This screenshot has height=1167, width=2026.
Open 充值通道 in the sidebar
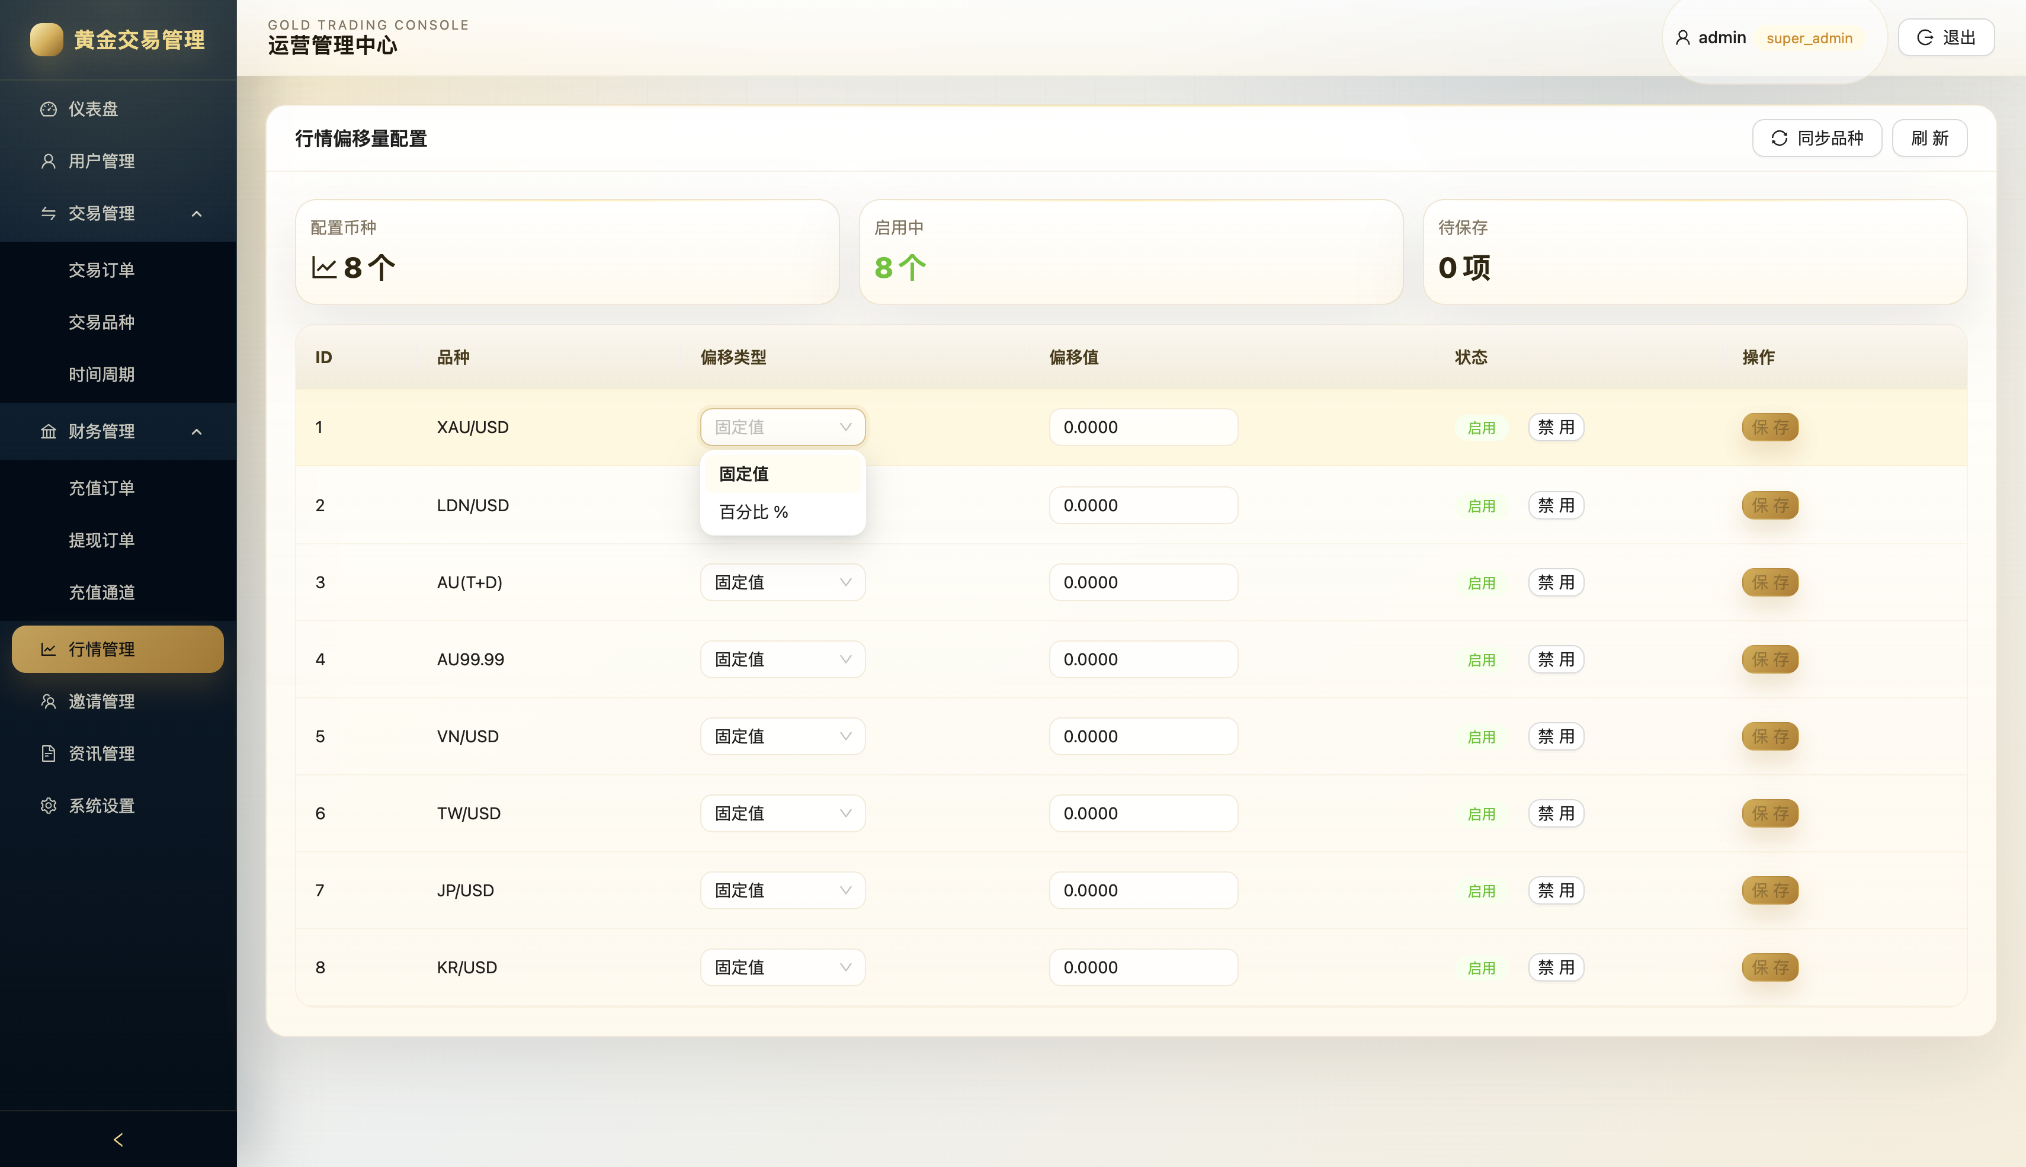(102, 592)
